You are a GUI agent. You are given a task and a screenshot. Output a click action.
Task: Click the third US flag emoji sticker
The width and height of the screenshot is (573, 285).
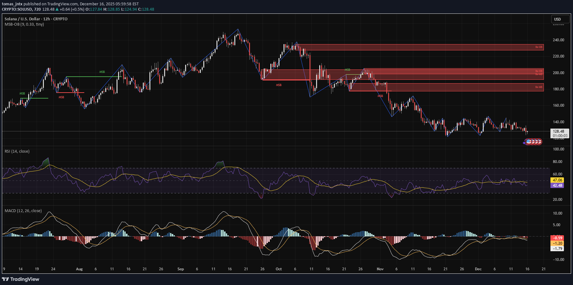point(536,142)
